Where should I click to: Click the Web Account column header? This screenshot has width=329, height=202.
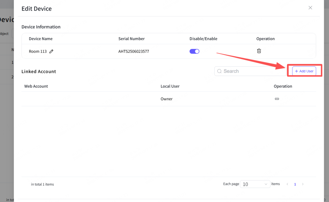(36, 86)
